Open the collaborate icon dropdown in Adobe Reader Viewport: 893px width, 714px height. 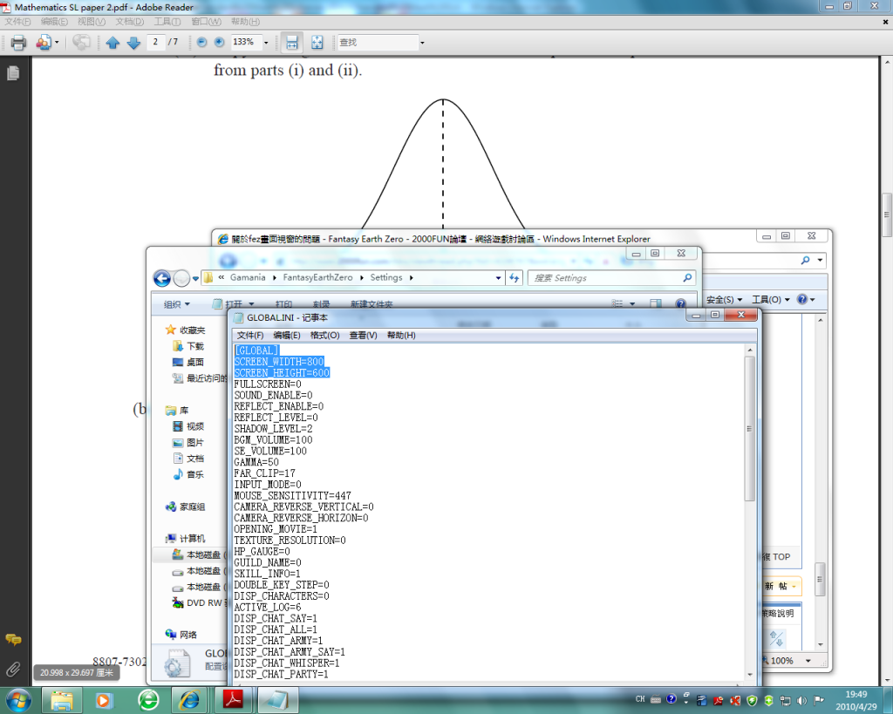coord(57,43)
